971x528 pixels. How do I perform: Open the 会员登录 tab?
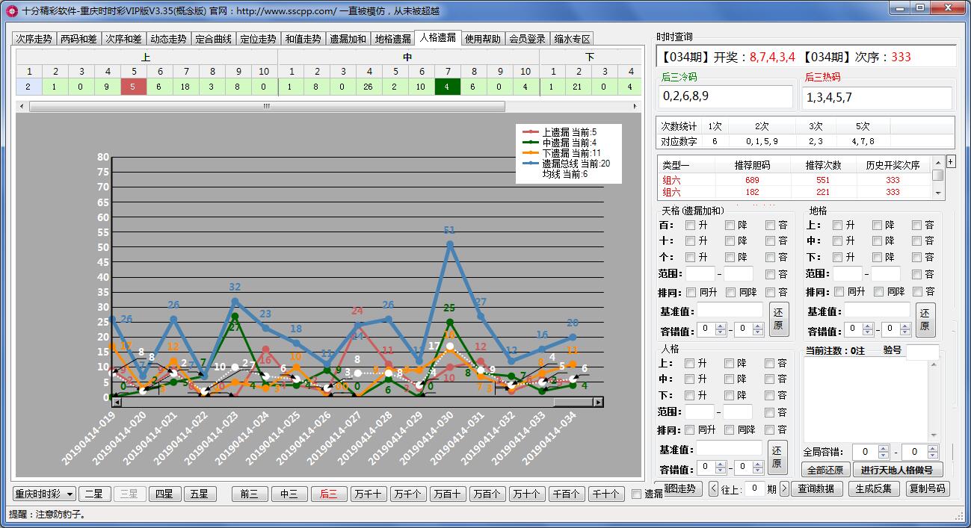[527, 39]
